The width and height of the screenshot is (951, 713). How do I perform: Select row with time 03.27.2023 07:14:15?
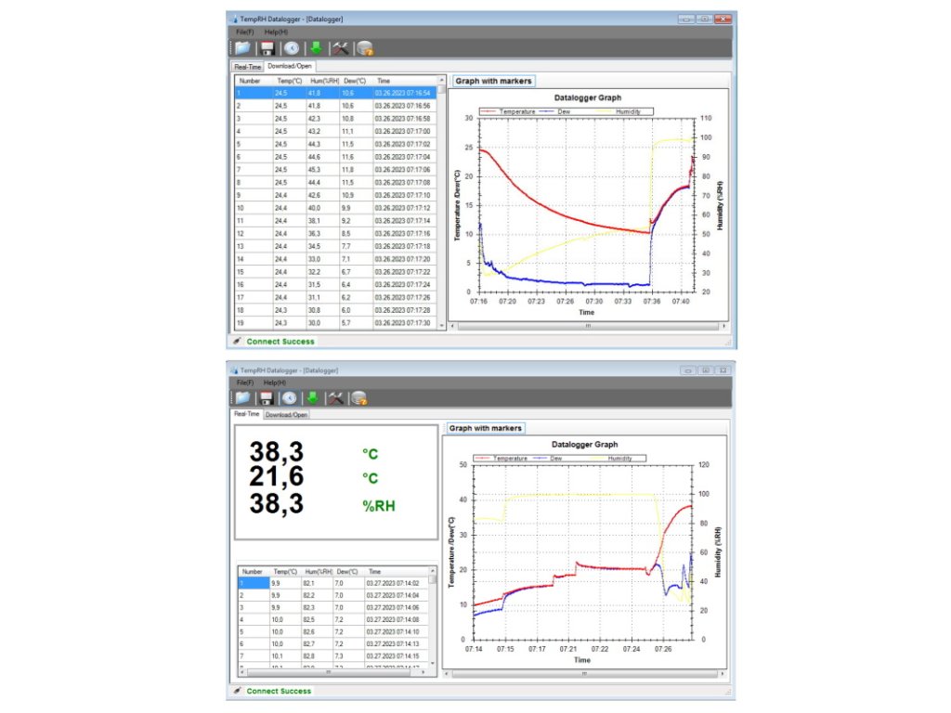[333, 656]
